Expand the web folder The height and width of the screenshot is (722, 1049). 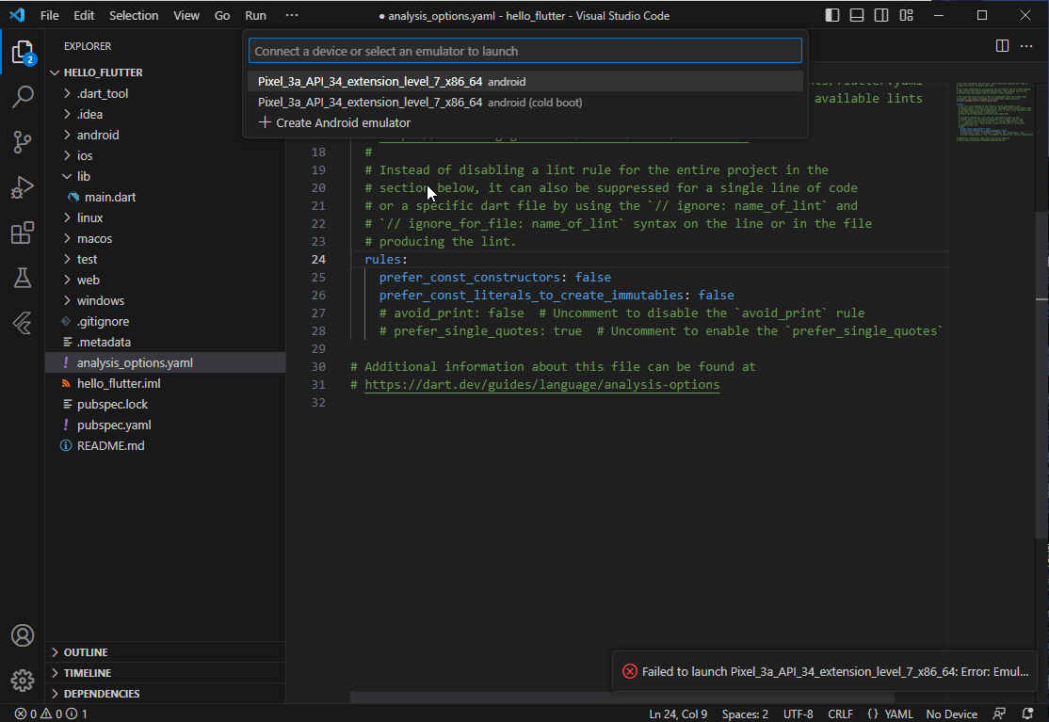pos(165,281)
